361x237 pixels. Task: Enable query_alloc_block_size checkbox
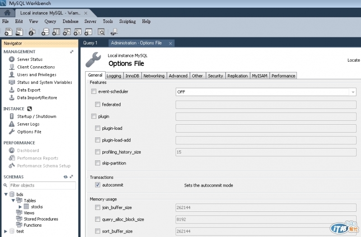[97, 219]
